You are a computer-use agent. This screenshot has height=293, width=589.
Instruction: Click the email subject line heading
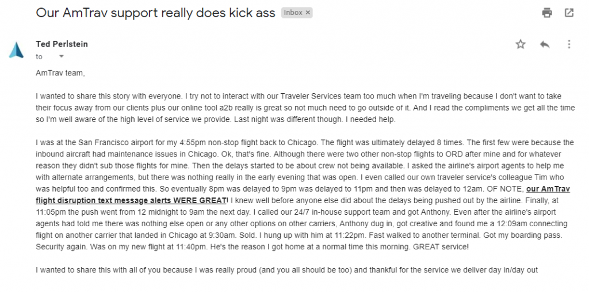(x=155, y=13)
